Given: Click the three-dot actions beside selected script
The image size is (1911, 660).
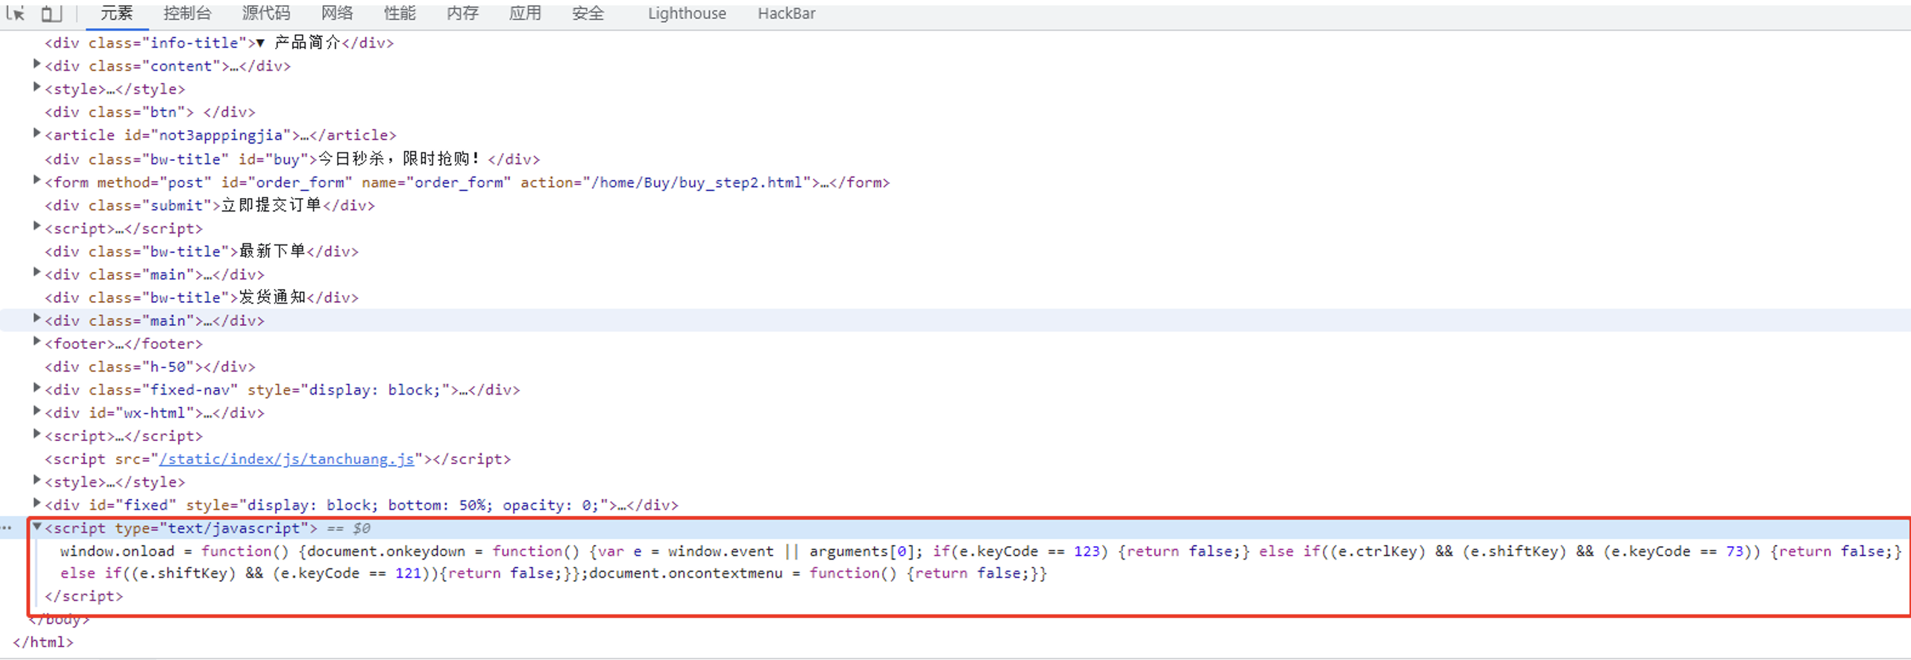Looking at the screenshot, I should coord(7,528).
